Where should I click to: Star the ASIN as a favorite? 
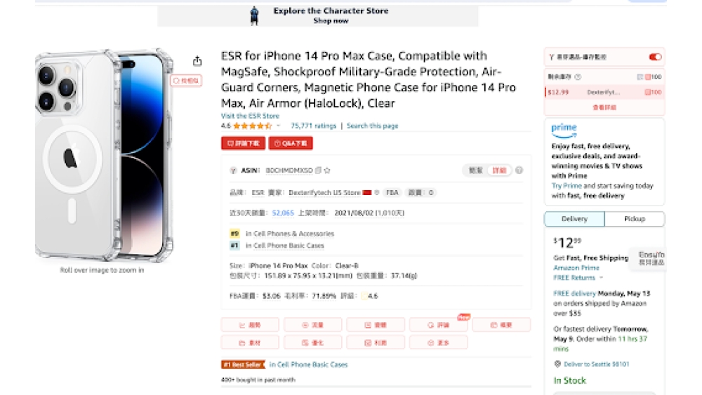(x=327, y=170)
